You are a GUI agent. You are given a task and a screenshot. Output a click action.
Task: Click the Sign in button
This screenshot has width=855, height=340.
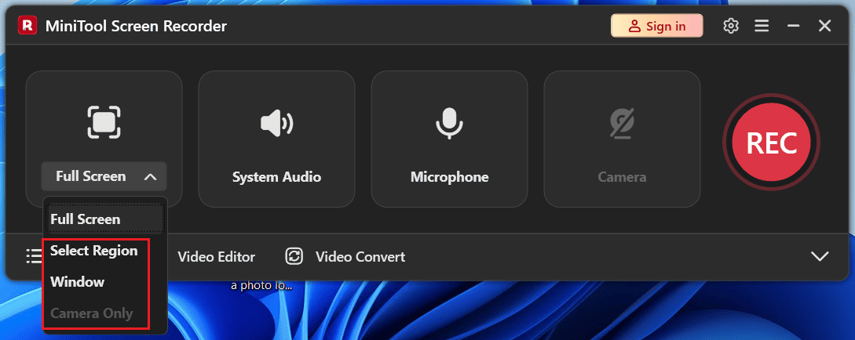657,26
